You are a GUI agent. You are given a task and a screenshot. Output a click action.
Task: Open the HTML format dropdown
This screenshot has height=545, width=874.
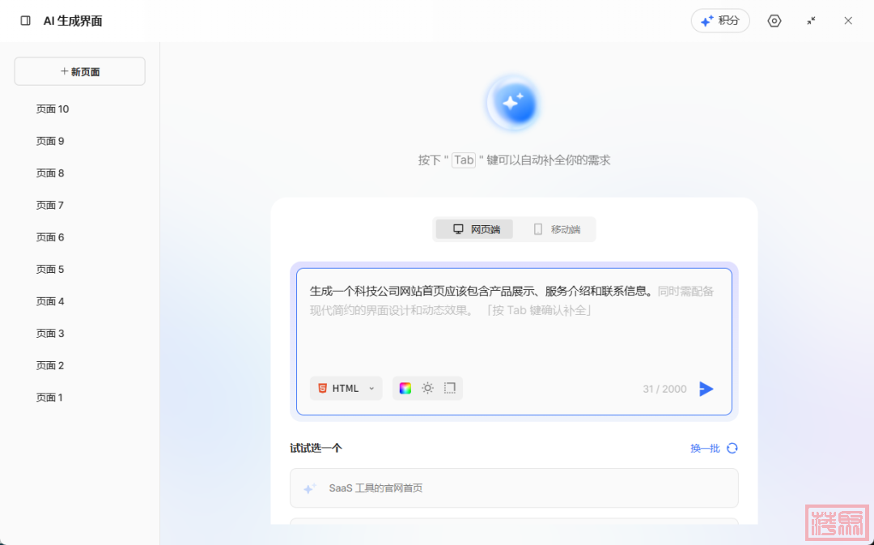coord(346,388)
